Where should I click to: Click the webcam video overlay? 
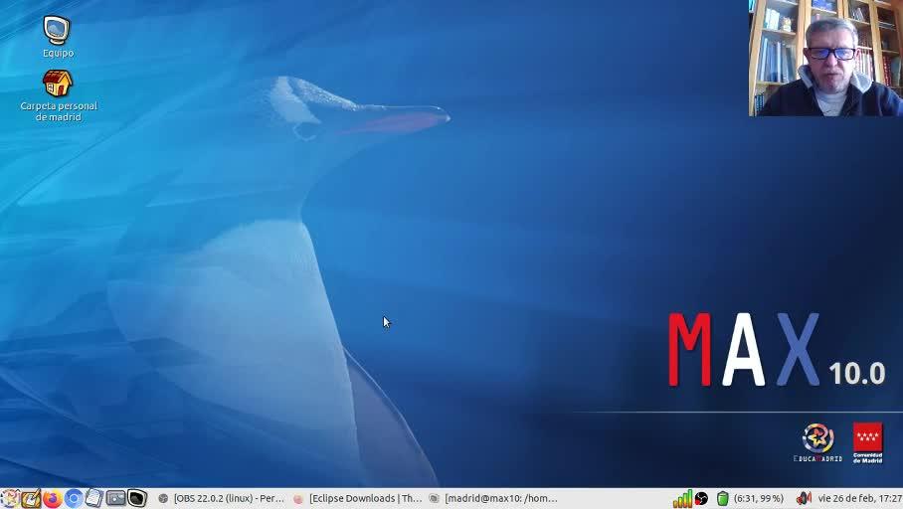825,58
